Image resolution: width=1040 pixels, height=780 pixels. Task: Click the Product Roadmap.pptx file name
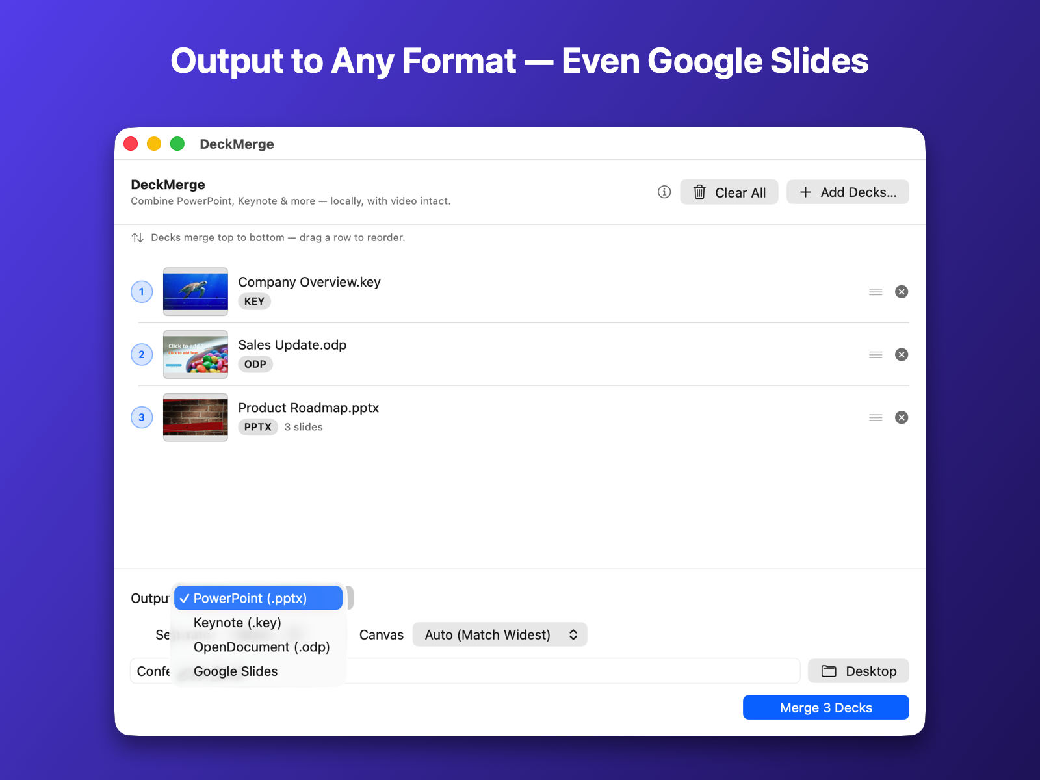point(309,408)
